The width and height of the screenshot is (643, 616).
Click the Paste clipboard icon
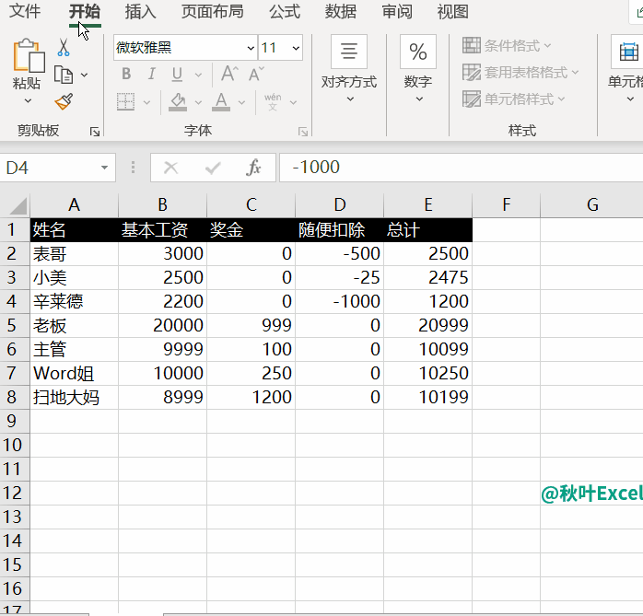pos(28,57)
